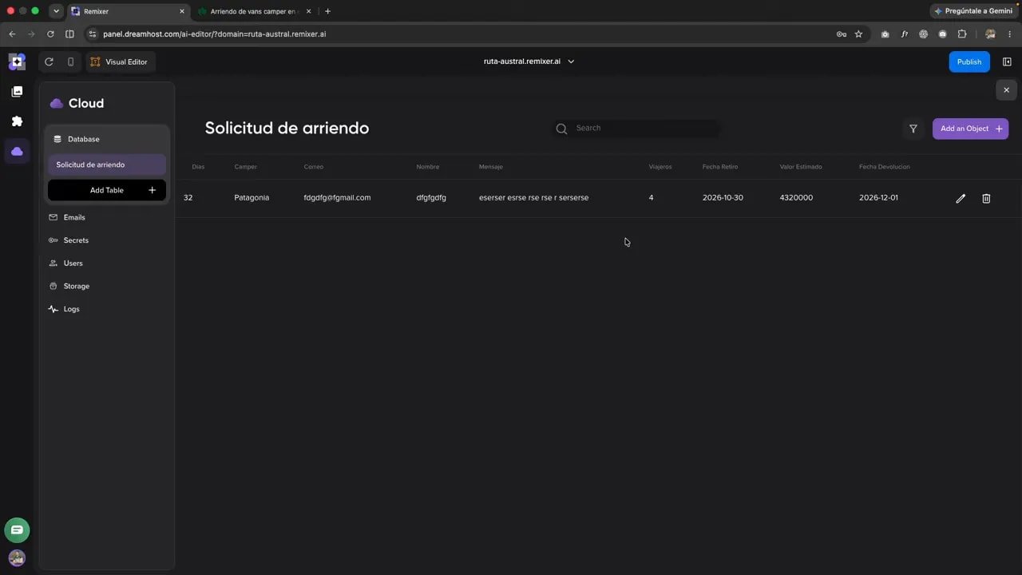Click the Remixer logo icon at top left
The height and width of the screenshot is (575, 1022).
tap(17, 61)
